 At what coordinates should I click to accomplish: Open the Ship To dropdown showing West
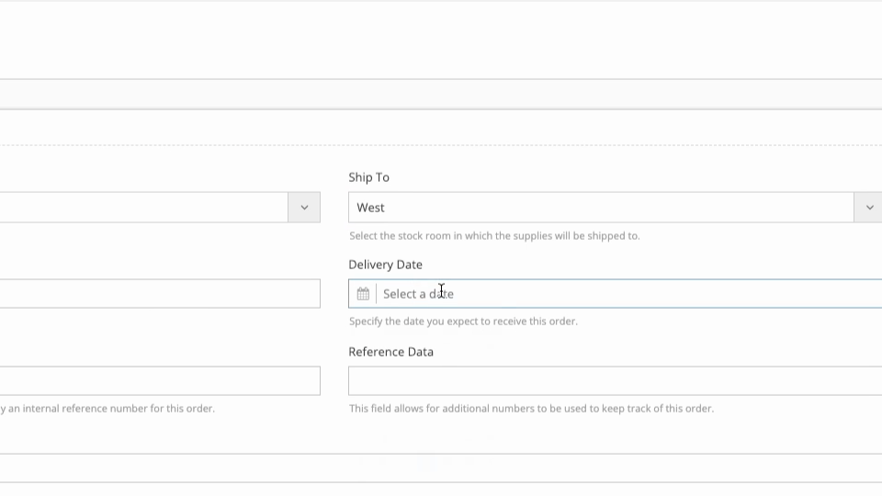tap(615, 208)
